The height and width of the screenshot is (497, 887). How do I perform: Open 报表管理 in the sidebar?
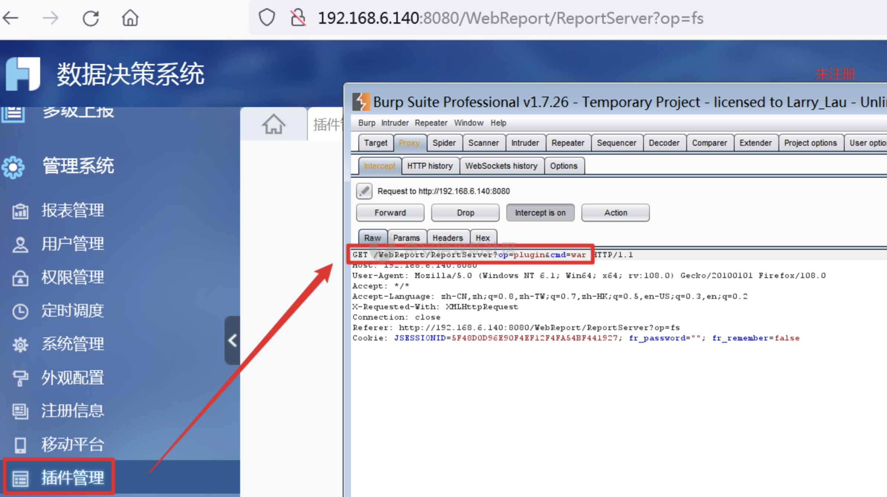coord(73,210)
